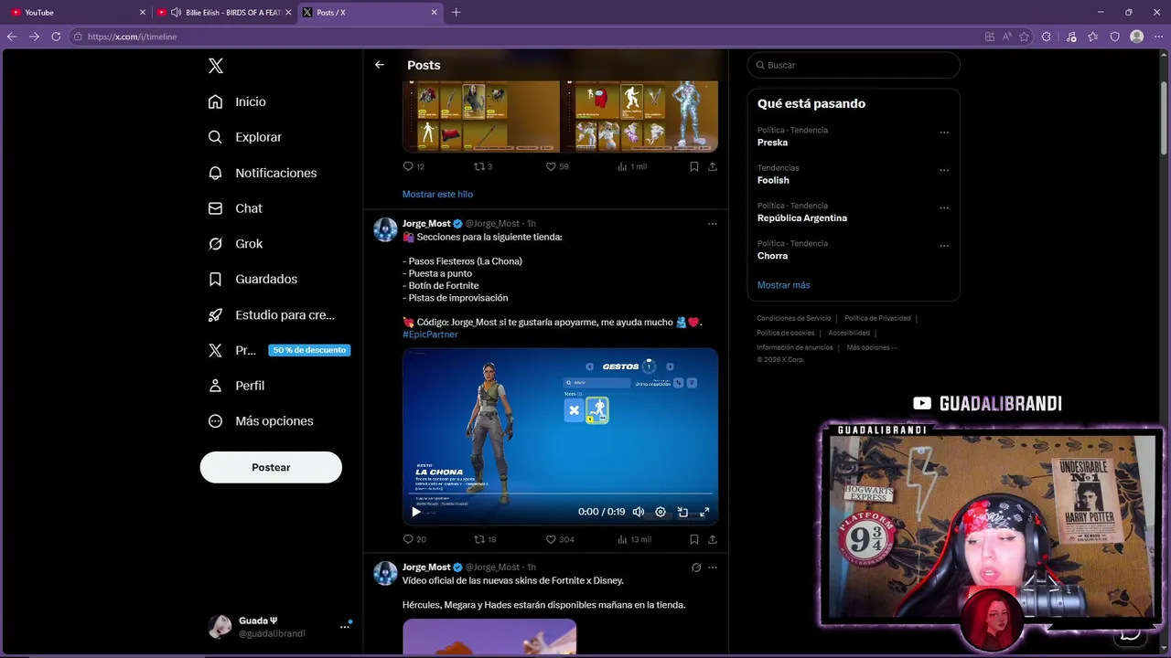Click the X logo in sidebar

point(215,66)
